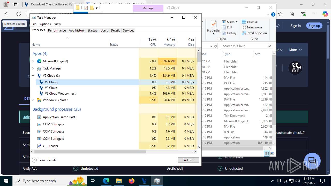
Task: Collapse the V2 Cloud process group
Action: tap(33, 76)
